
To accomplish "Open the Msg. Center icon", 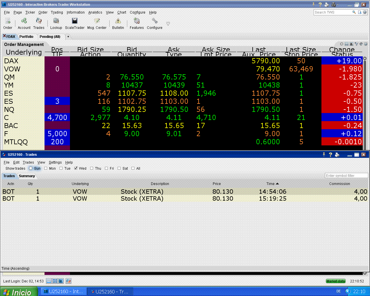I will [x=97, y=21].
